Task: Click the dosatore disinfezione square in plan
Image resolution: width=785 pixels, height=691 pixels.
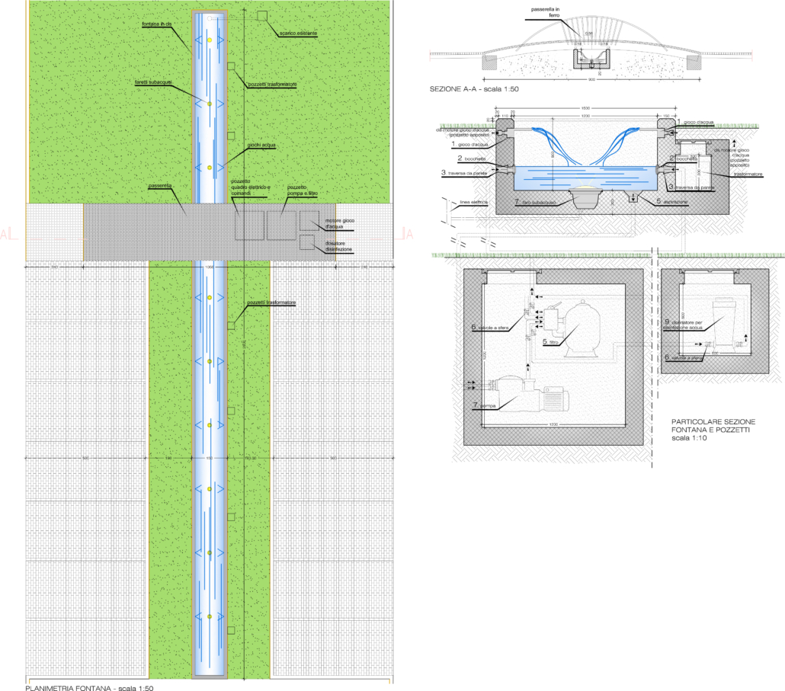Action: pos(308,243)
